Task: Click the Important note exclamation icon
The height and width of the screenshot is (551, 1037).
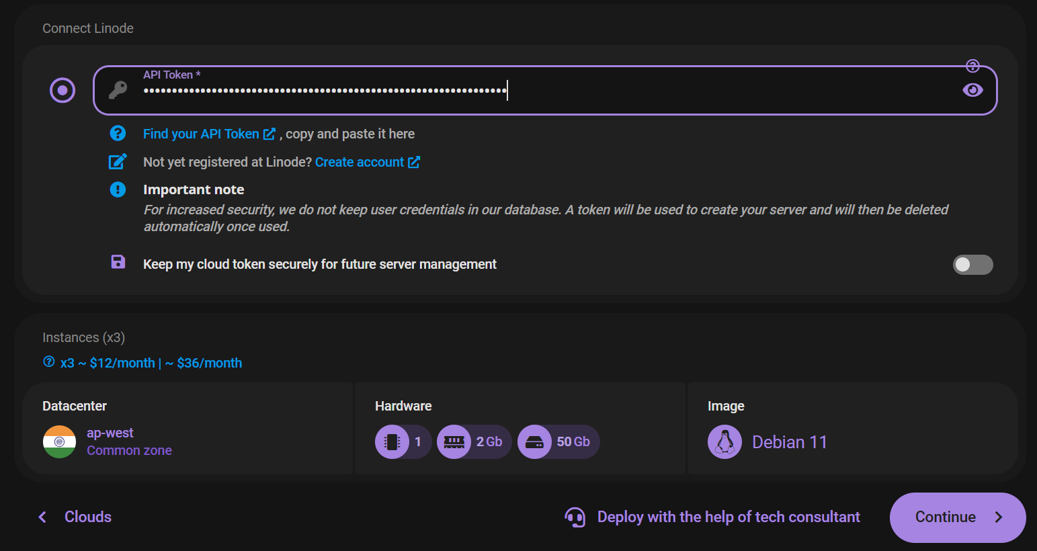Action: (118, 189)
